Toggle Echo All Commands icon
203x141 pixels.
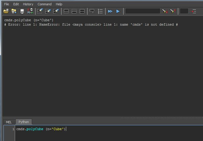click(x=92, y=11)
